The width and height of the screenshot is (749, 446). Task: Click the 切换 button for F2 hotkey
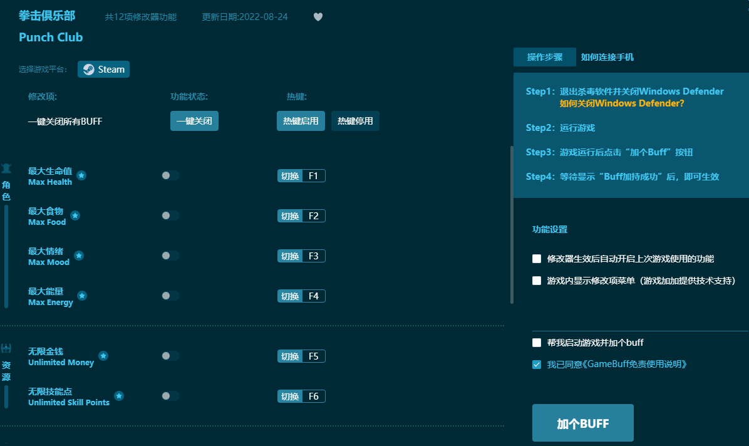[x=290, y=216]
